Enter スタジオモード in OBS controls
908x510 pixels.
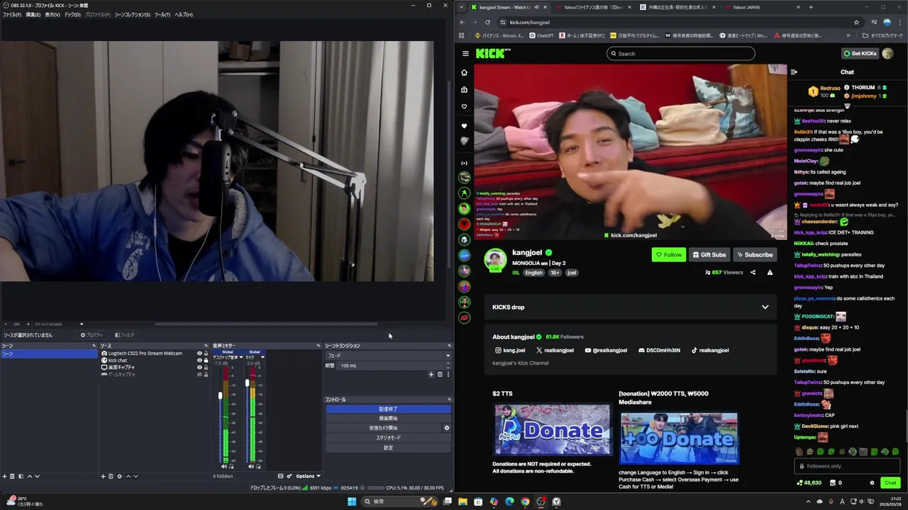(x=388, y=438)
